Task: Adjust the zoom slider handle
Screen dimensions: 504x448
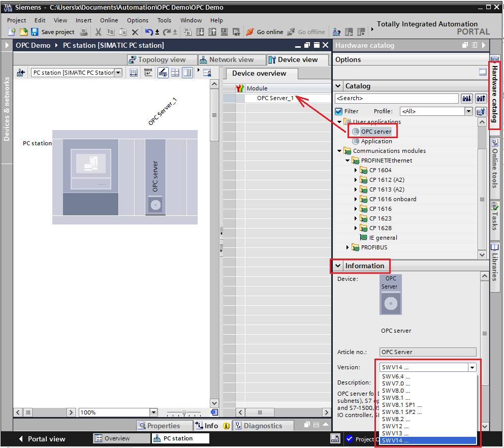Action: pos(184,412)
